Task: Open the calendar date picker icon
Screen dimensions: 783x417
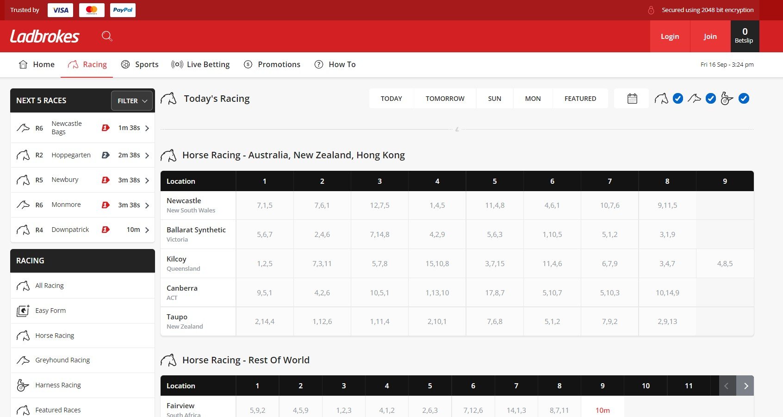Action: 632,99
